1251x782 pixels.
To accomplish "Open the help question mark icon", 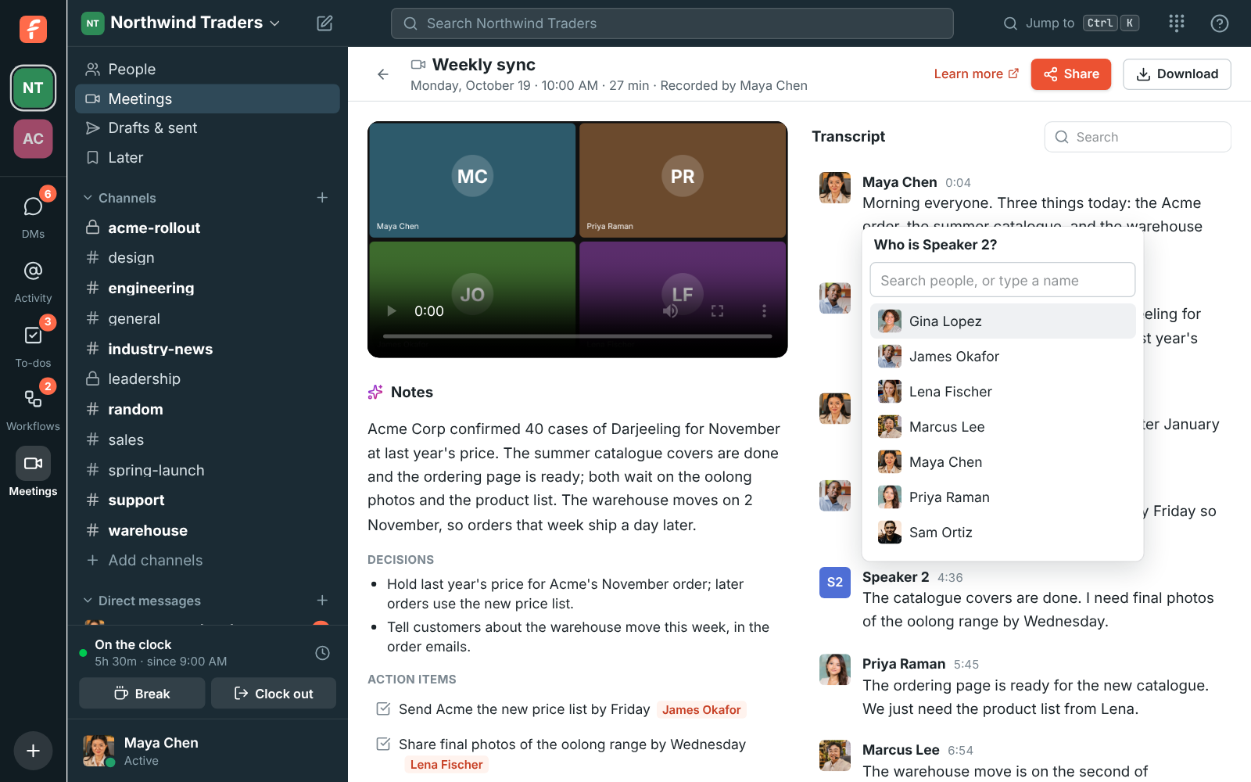I will pyautogui.click(x=1219, y=23).
